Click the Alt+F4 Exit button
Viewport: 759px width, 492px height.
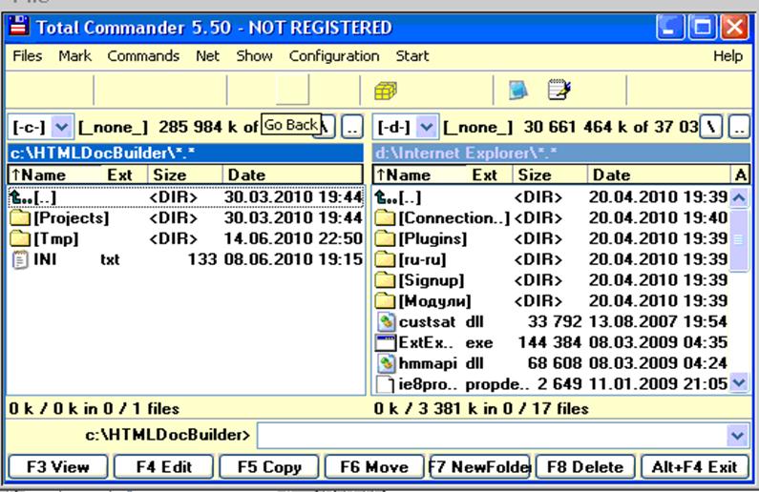point(694,467)
